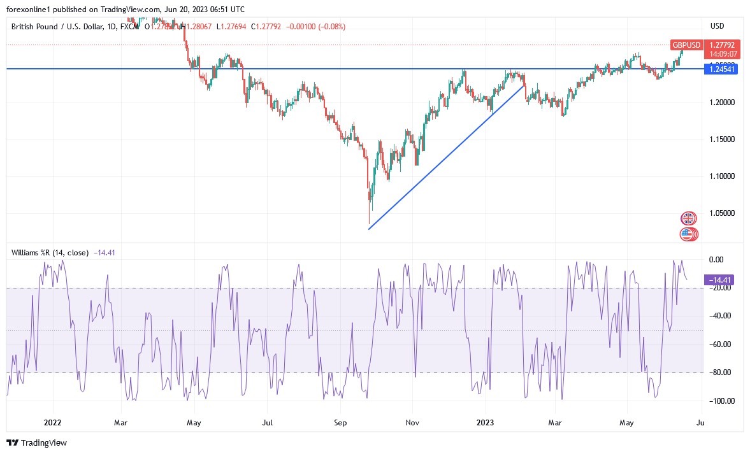The height and width of the screenshot is (454, 750).
Task: Click the 1.15000 price axis label
Action: point(721,139)
